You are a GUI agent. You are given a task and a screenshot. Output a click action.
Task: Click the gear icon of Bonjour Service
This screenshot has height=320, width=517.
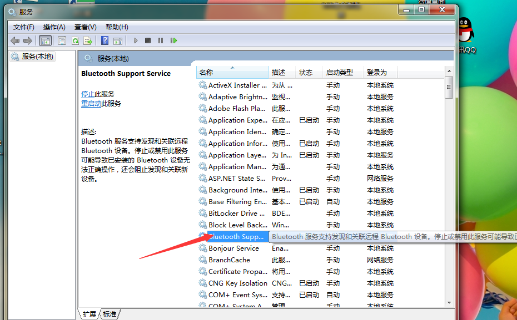(x=203, y=248)
